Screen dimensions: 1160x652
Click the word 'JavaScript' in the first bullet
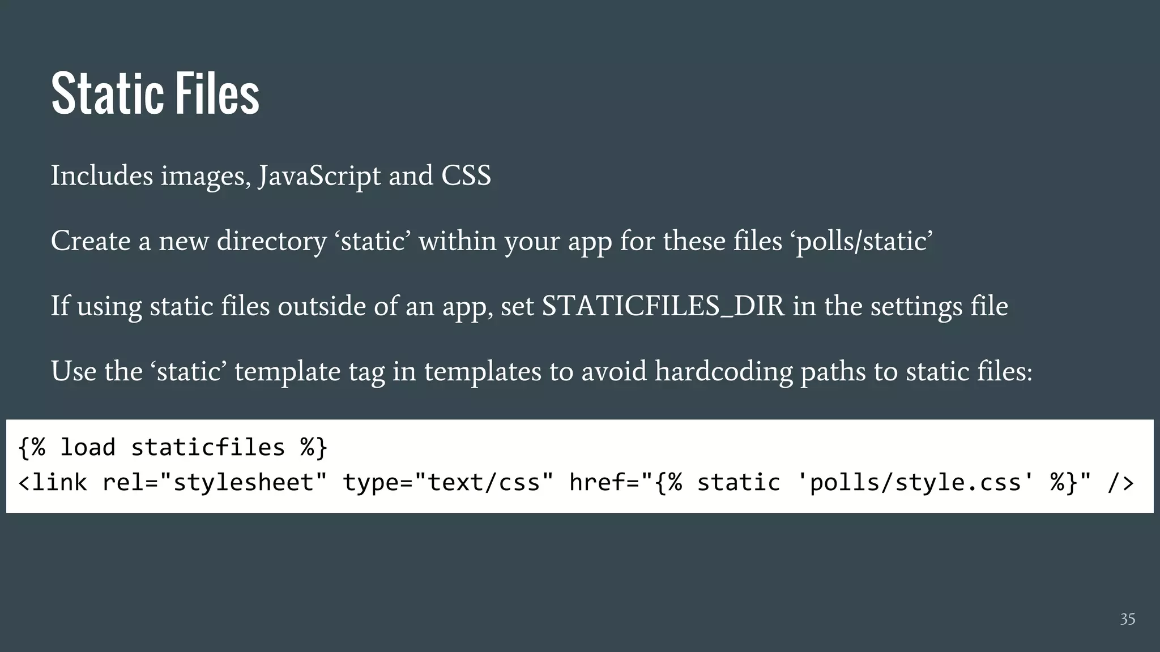tap(319, 175)
